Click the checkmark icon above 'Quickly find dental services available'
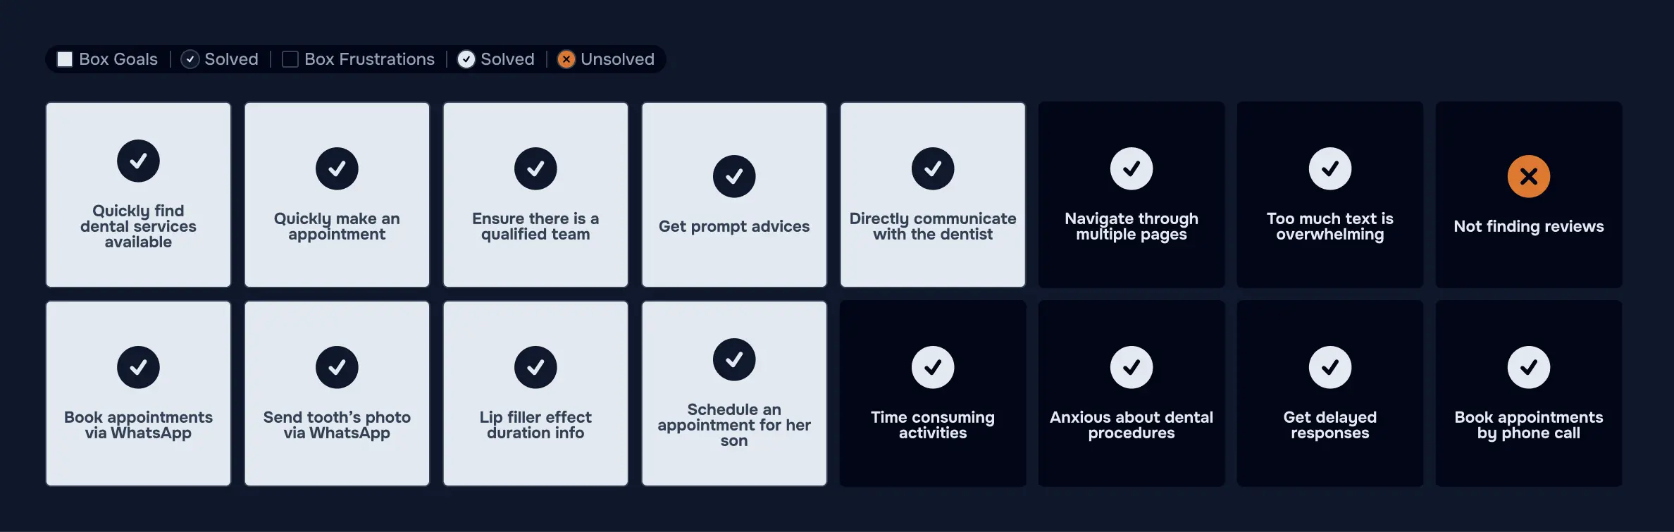This screenshot has width=1674, height=532. pos(138,161)
